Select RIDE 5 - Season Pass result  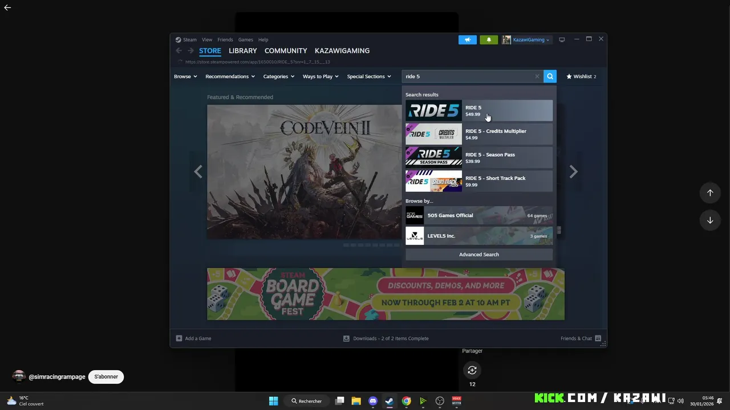(479, 158)
